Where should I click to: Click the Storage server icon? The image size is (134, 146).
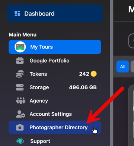[20, 87]
